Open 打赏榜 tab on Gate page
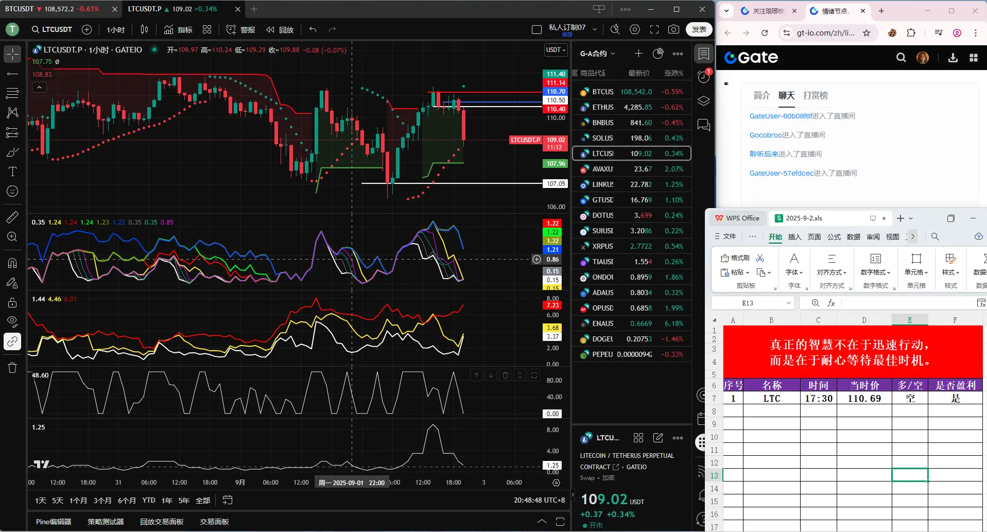The width and height of the screenshot is (987, 532). point(815,95)
